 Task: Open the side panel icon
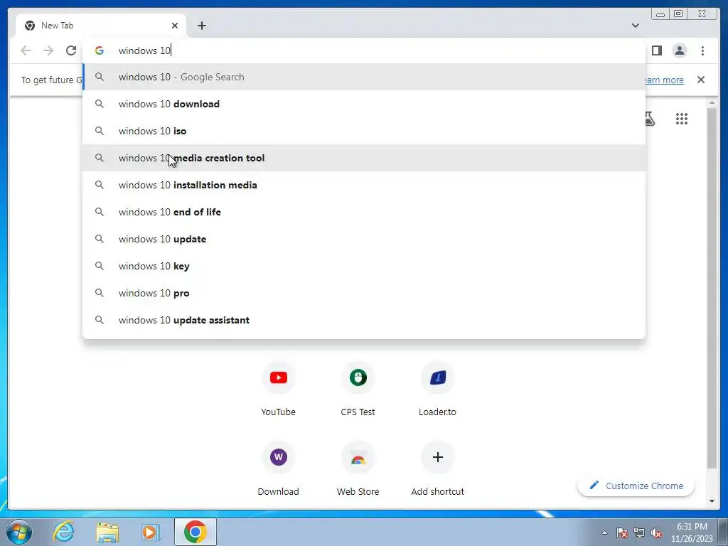tap(656, 50)
